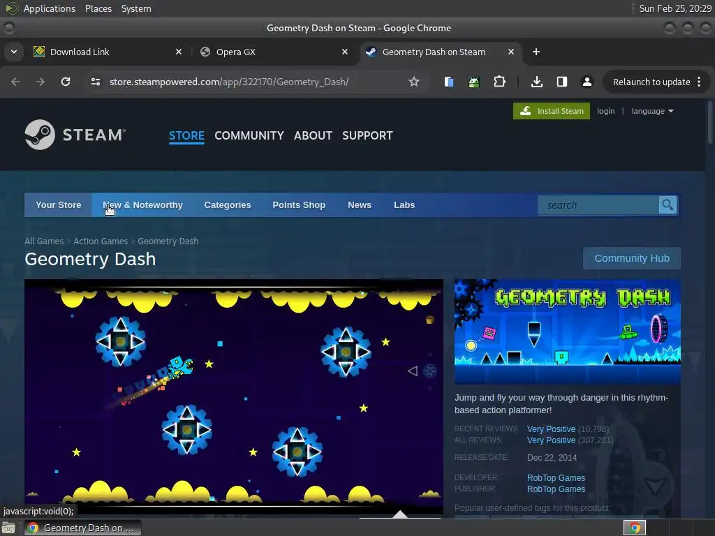This screenshot has height=536, width=715.
Task: Open the COMMUNITY menu
Action: tap(249, 135)
